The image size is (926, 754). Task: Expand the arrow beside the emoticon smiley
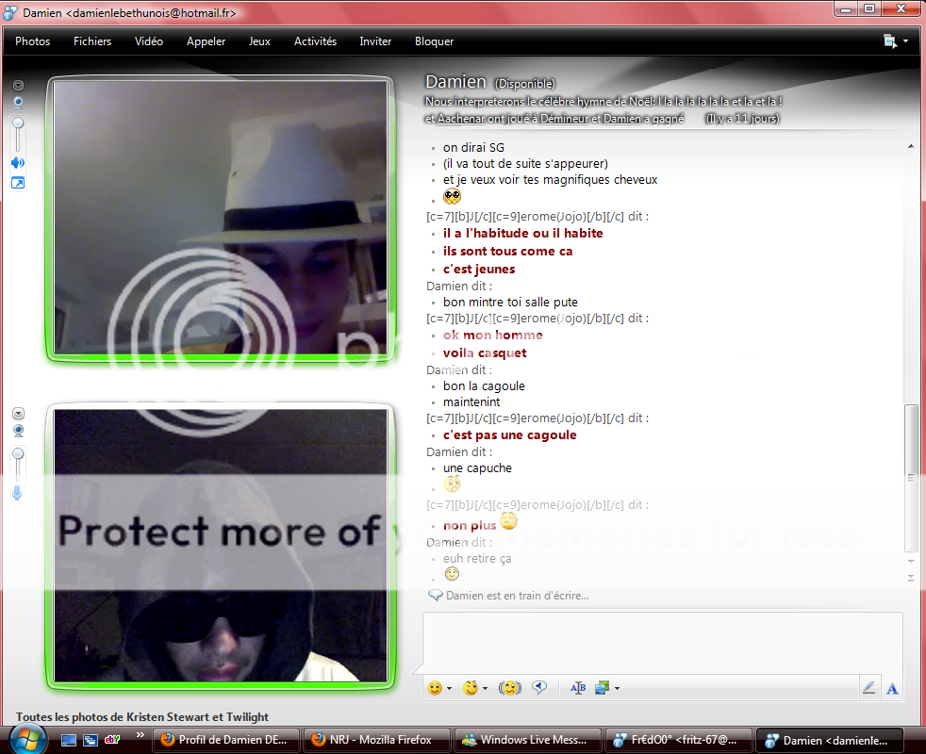click(450, 688)
